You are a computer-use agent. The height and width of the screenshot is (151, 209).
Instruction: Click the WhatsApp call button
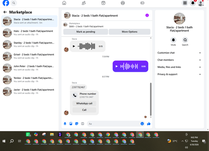[x=84, y=103]
